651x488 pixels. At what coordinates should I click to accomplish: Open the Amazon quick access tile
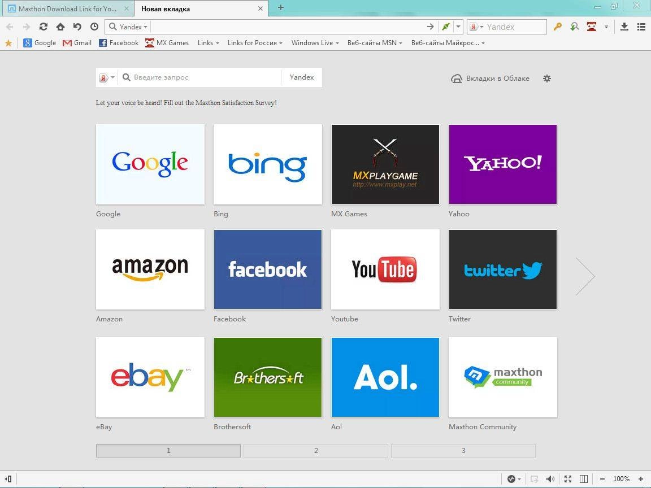point(150,269)
